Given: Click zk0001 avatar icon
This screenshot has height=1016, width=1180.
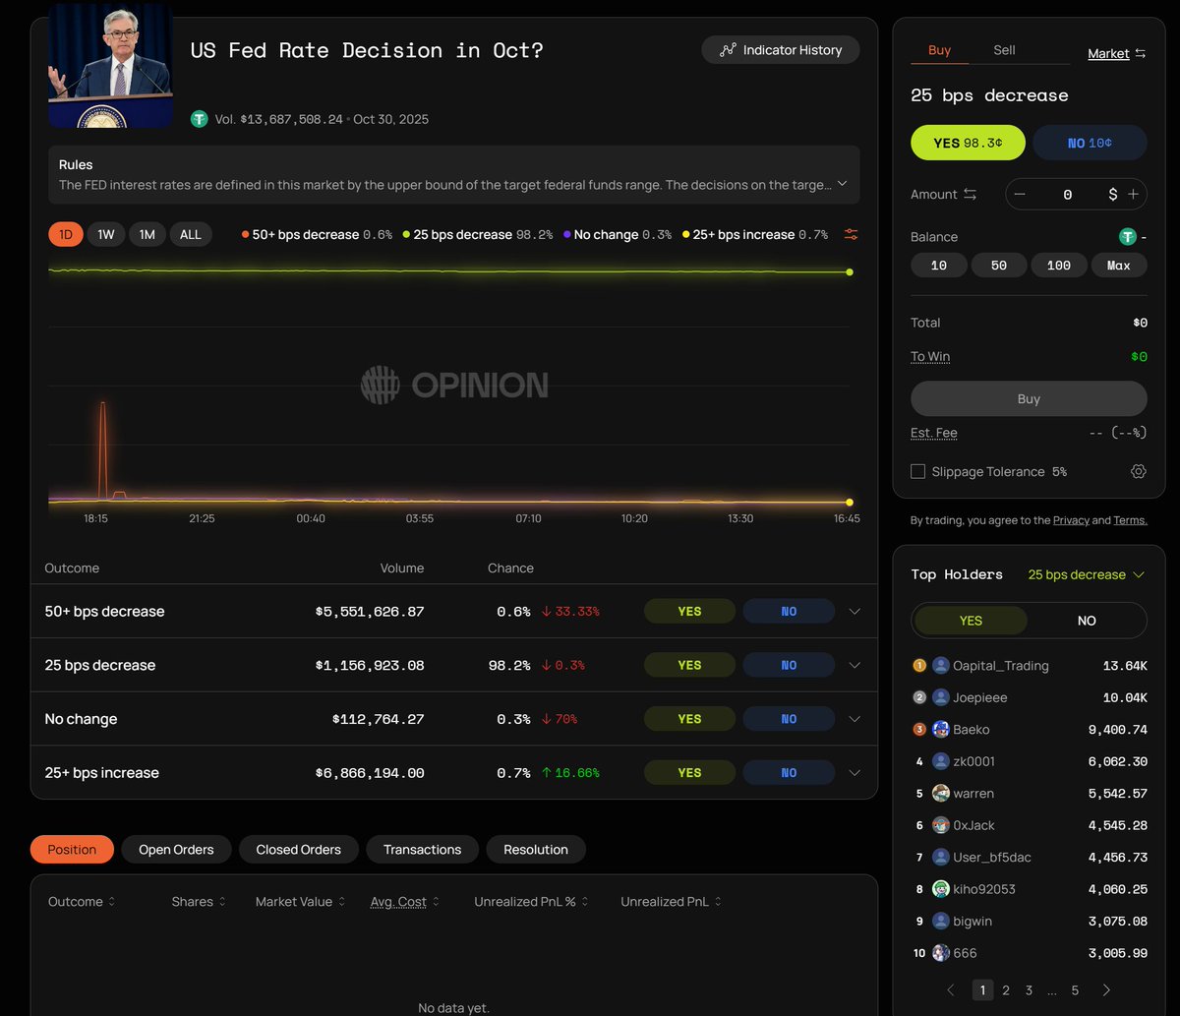Looking at the screenshot, I should coord(941,761).
